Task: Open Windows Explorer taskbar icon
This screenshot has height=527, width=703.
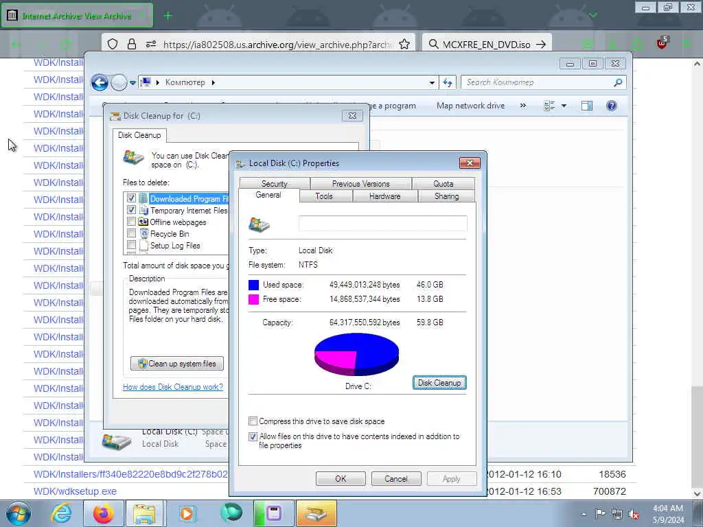Action: pyautogui.click(x=144, y=513)
